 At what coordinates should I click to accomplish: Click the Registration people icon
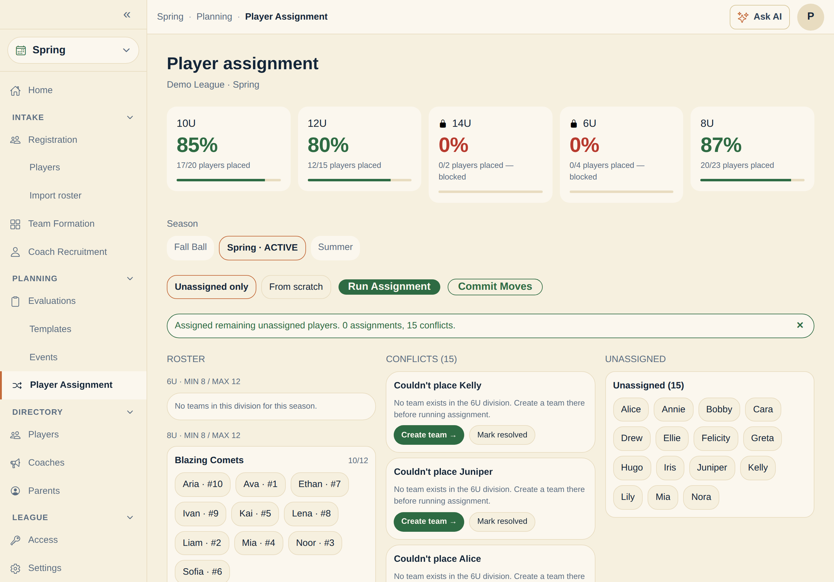15,140
